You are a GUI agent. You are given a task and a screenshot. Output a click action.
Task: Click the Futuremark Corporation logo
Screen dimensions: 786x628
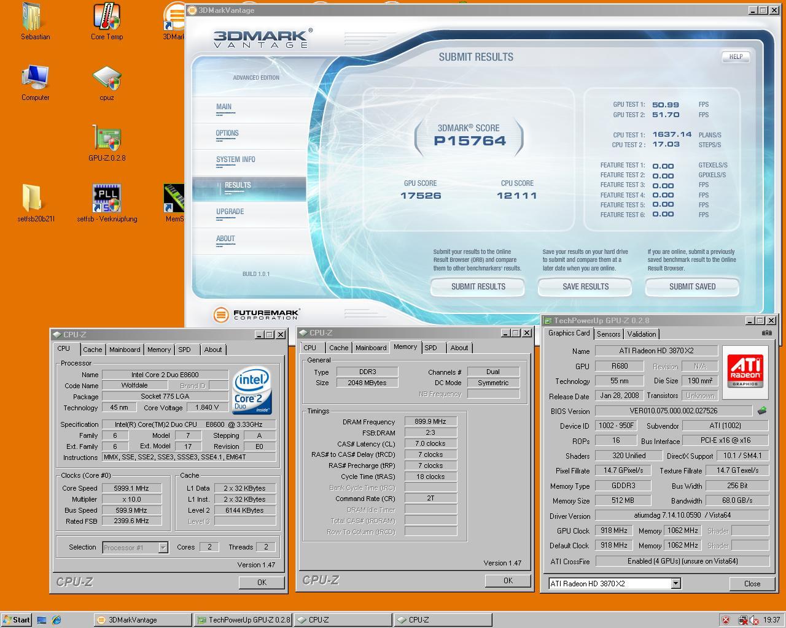[x=256, y=315]
